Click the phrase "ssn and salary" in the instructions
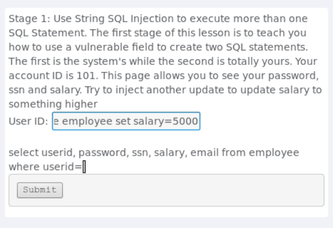The image size is (333, 228). pos(44,90)
